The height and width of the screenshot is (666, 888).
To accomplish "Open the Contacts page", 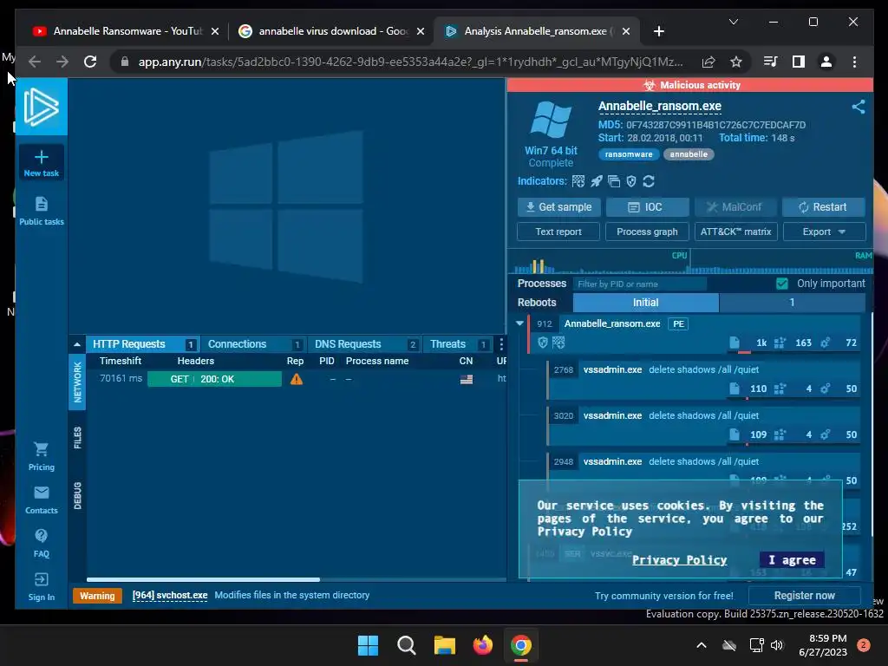I will coord(42,500).
